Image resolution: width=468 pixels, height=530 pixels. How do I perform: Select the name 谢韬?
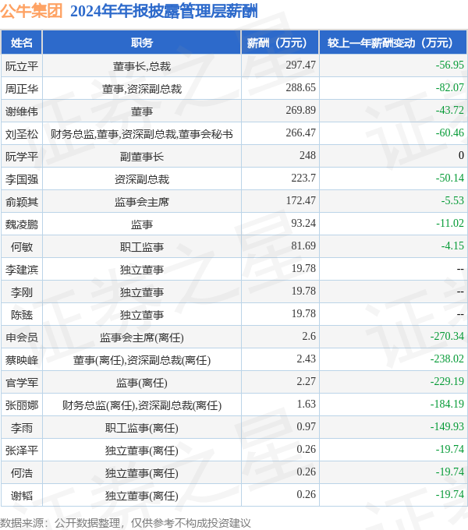22,496
